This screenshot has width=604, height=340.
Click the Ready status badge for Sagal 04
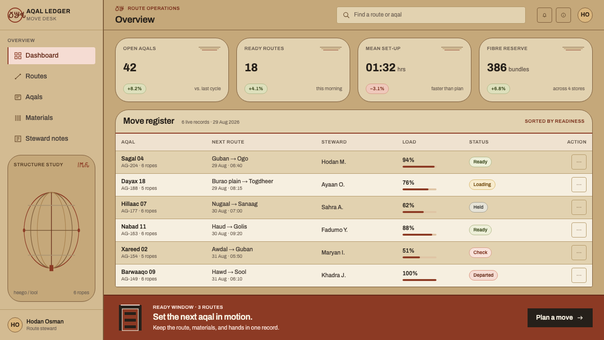coord(480,162)
